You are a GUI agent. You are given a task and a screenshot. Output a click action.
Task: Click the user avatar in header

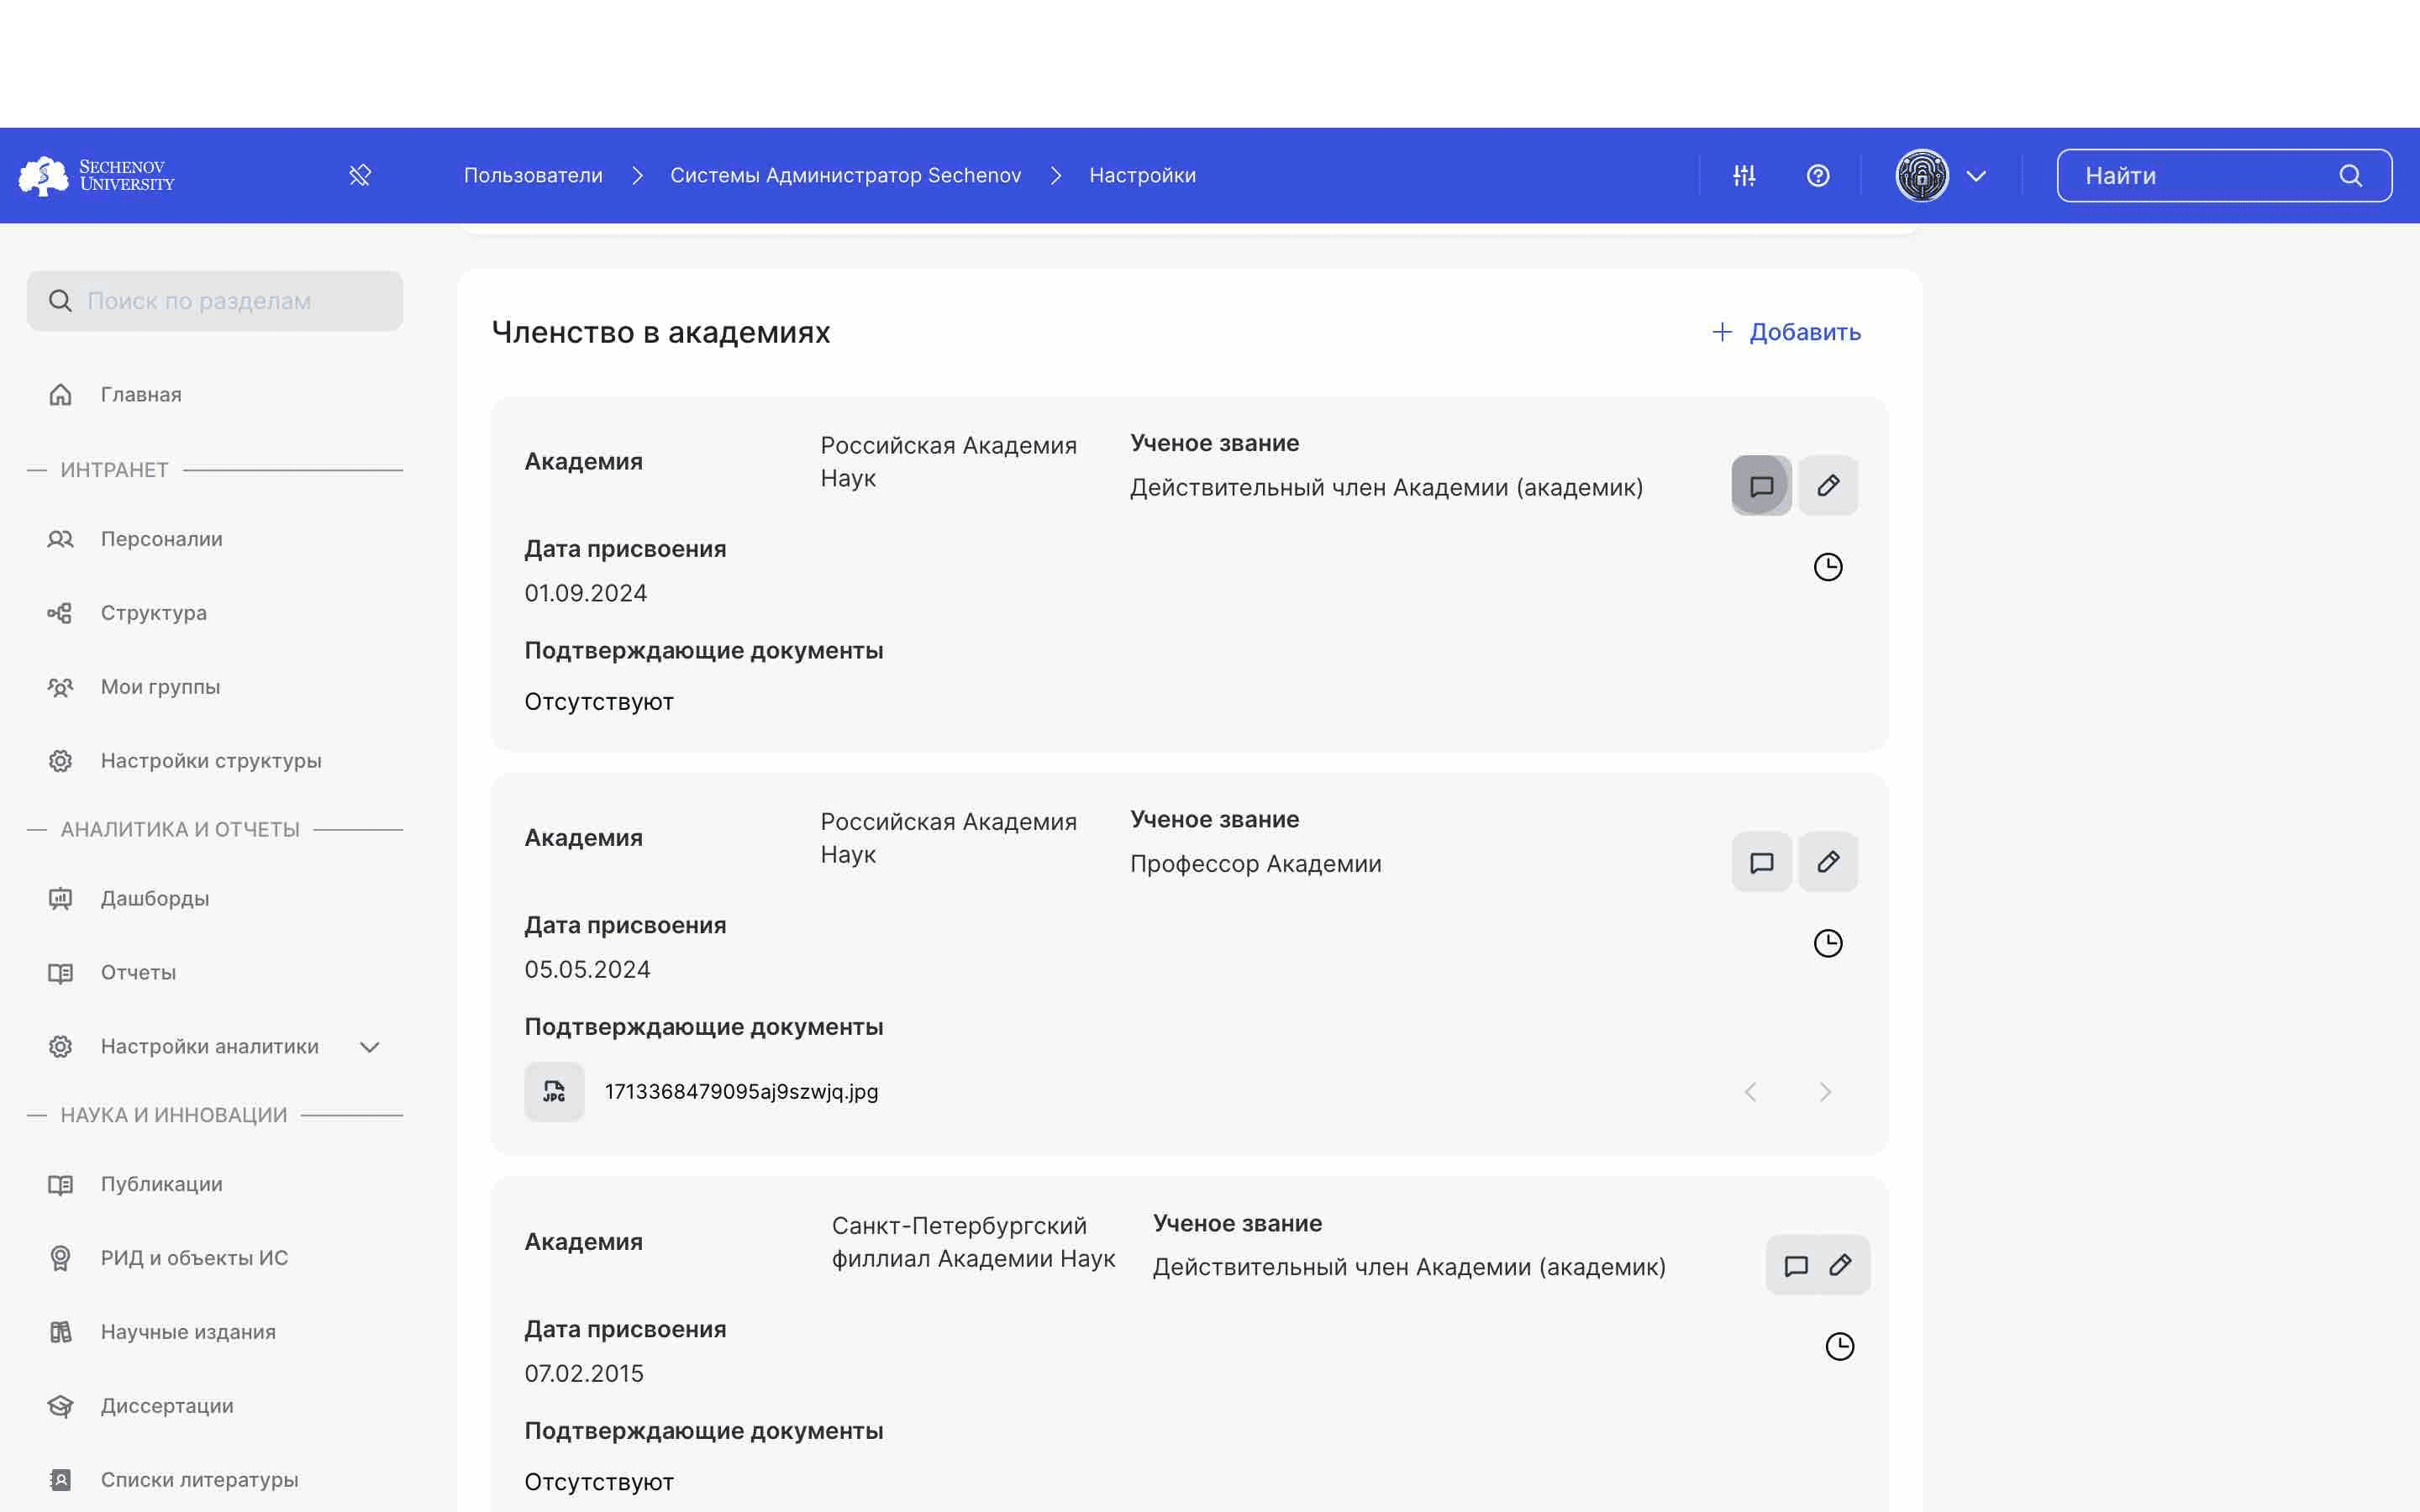coord(1922,176)
